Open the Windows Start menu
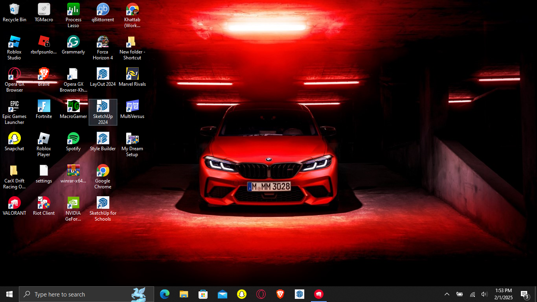The height and width of the screenshot is (302, 537). pos(9,294)
